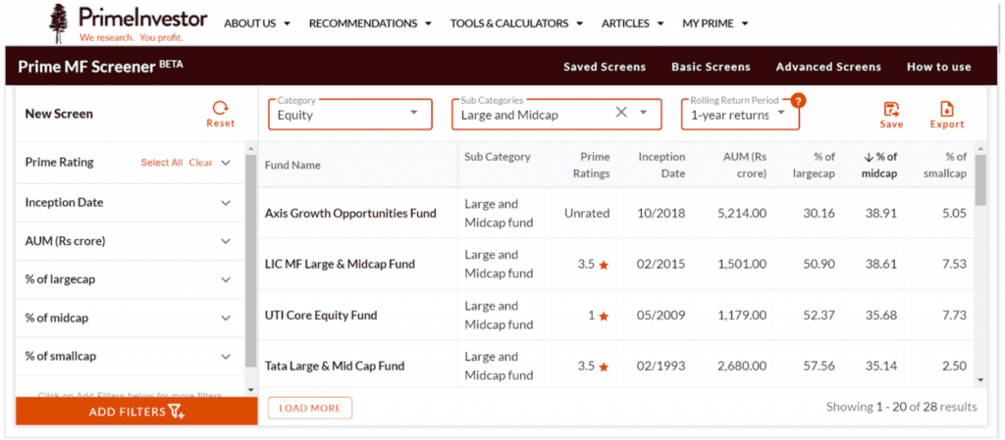The image size is (1005, 440).
Task: Switch to Advanced Screens tab
Action: (x=828, y=68)
